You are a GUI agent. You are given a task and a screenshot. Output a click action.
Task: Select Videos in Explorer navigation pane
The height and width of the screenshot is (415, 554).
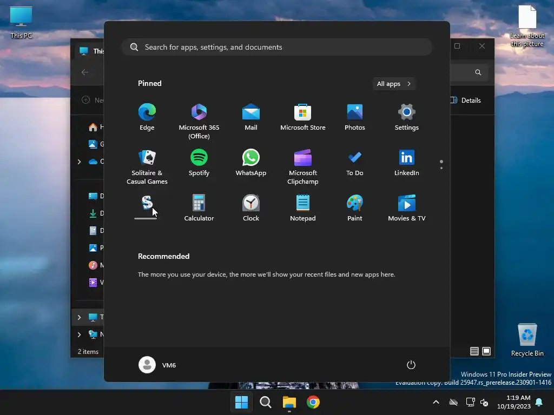click(96, 282)
